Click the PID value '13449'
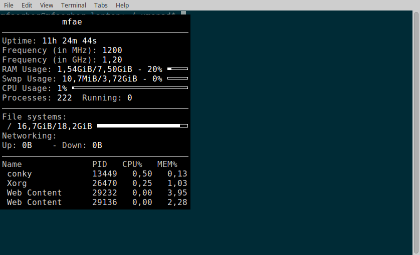Viewport: 420px width, 255px height. point(105,173)
